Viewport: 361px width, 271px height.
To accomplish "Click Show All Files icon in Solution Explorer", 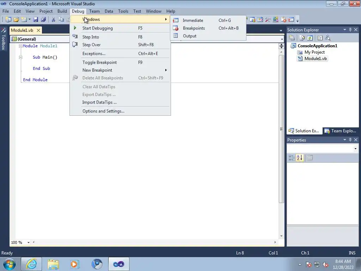I will click(x=302, y=38).
